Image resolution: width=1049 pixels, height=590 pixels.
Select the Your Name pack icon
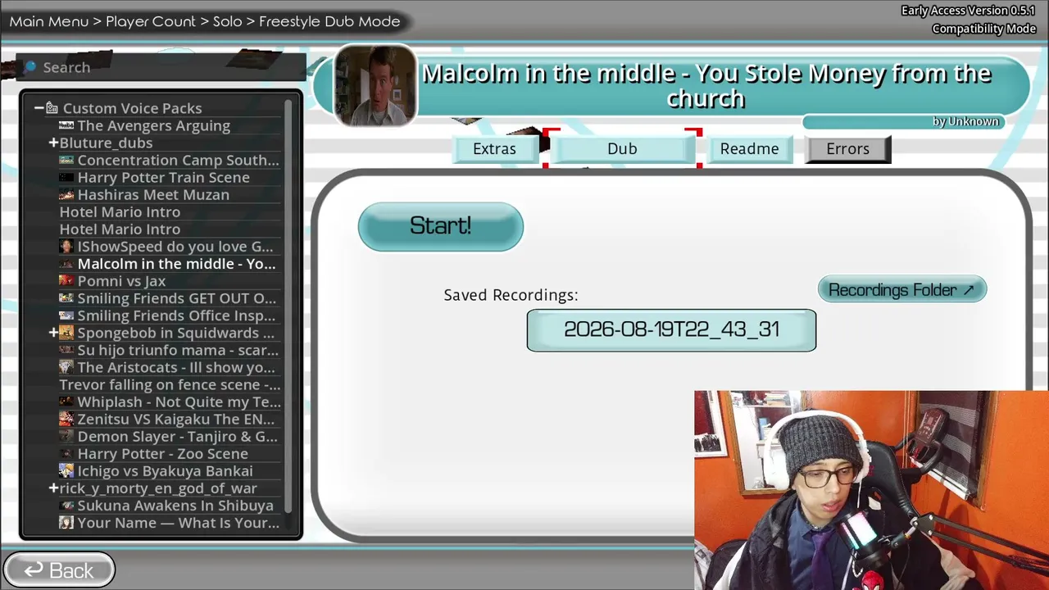tap(66, 523)
